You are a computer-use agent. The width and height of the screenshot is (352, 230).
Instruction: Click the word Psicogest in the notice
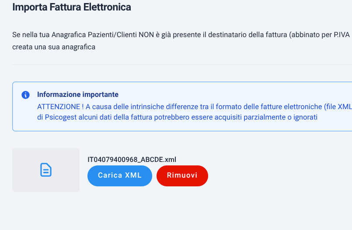(x=61, y=117)
